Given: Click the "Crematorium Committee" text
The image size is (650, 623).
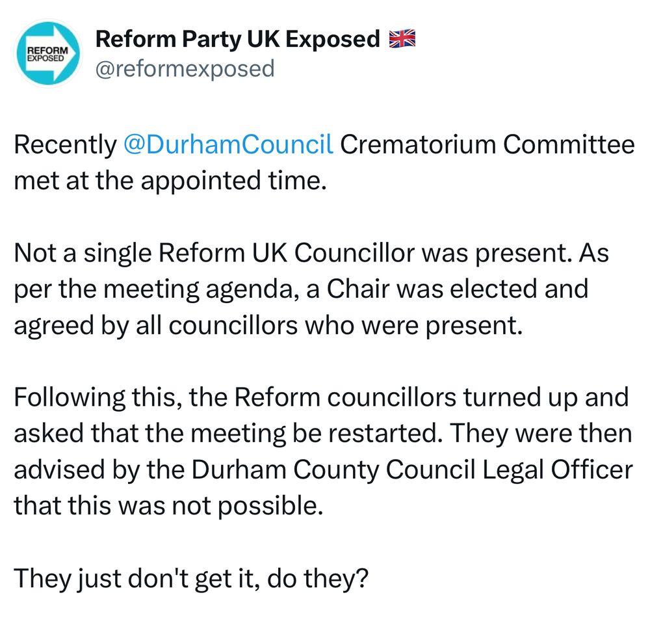Looking at the screenshot, I should (487, 144).
